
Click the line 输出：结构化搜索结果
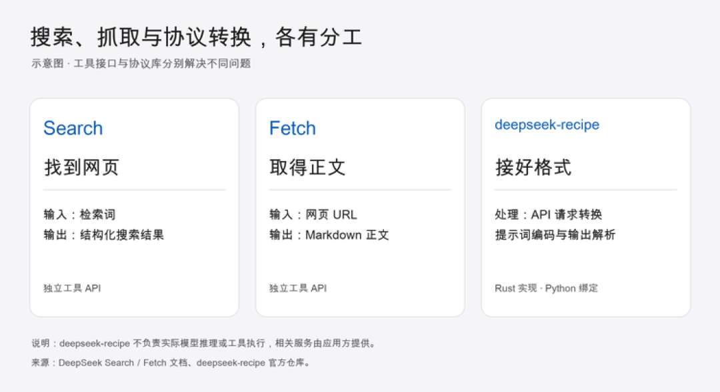103,235
